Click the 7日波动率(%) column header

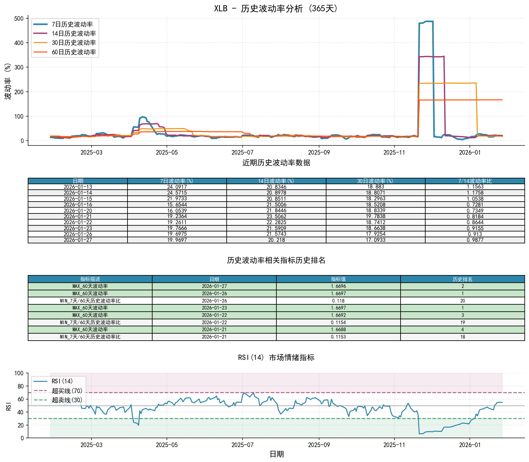177,181
